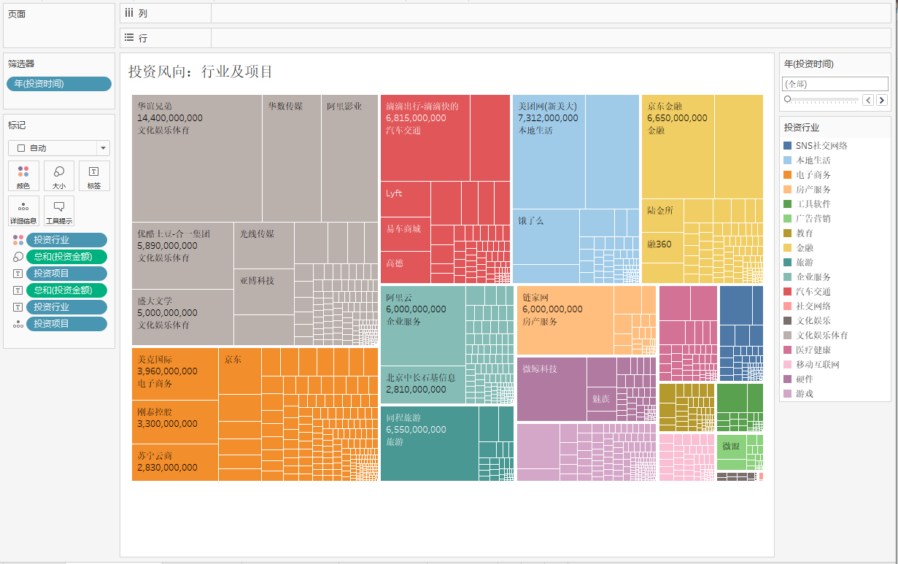Image resolution: width=898 pixels, height=564 pixels.
Task: Select the 苏宁云商 tile
Action: coord(175,463)
